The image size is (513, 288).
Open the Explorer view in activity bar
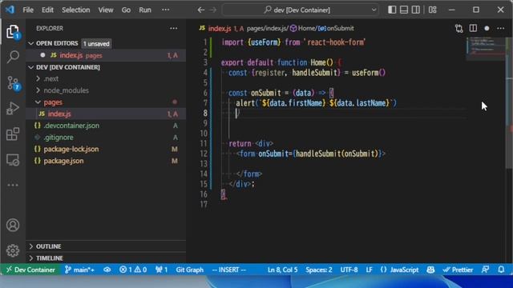[x=13, y=32]
